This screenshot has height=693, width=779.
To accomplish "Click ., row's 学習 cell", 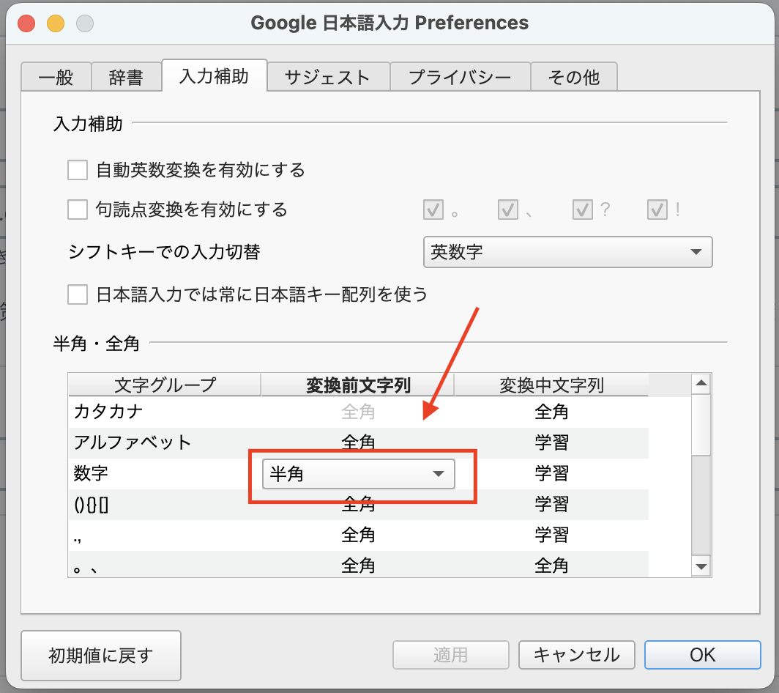I will (x=551, y=535).
